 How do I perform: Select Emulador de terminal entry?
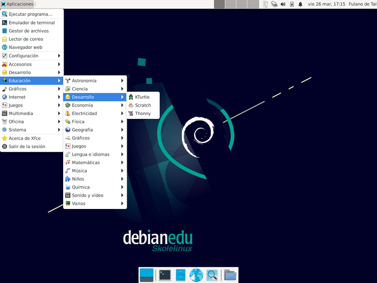[32, 23]
